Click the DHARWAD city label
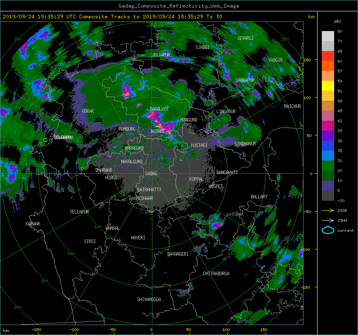Image resolution: width=358 pixels, height=335 pixels. coord(104,170)
